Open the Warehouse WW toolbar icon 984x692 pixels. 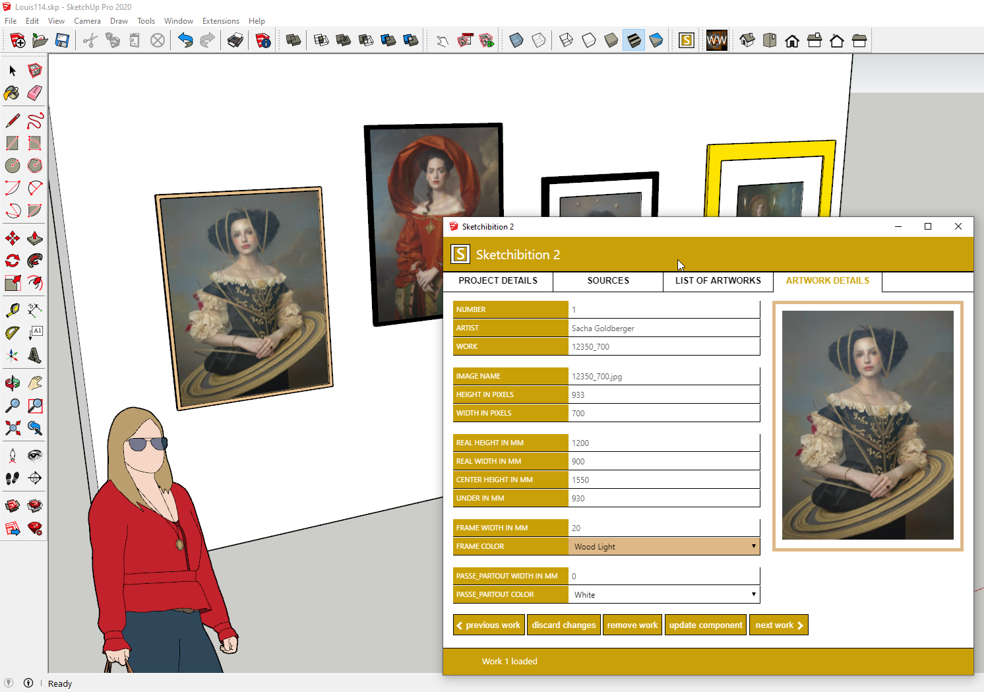717,40
